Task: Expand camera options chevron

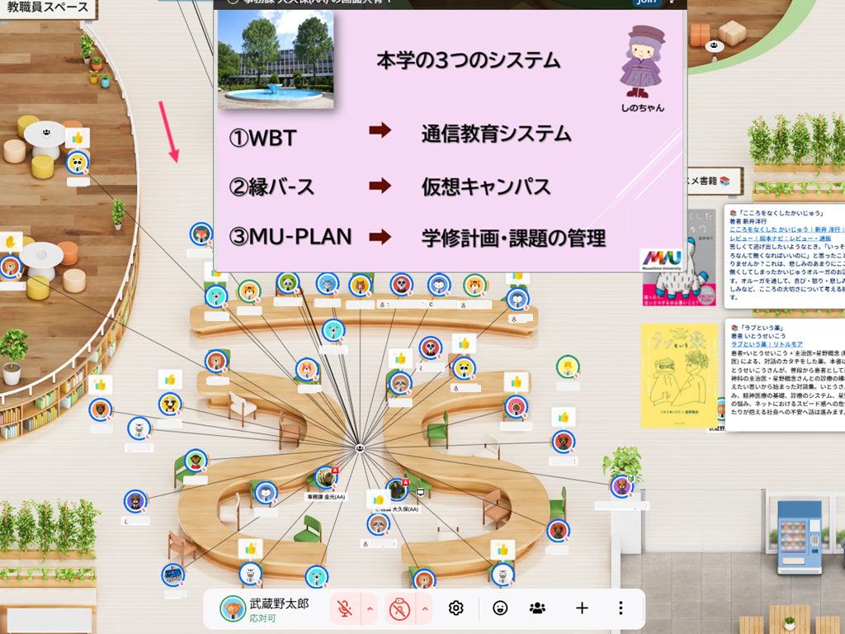Action: pos(425,609)
